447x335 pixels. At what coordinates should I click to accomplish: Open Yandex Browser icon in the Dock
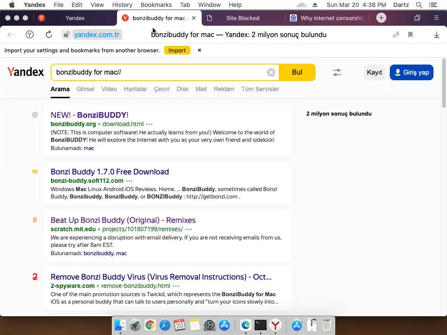tap(275, 325)
